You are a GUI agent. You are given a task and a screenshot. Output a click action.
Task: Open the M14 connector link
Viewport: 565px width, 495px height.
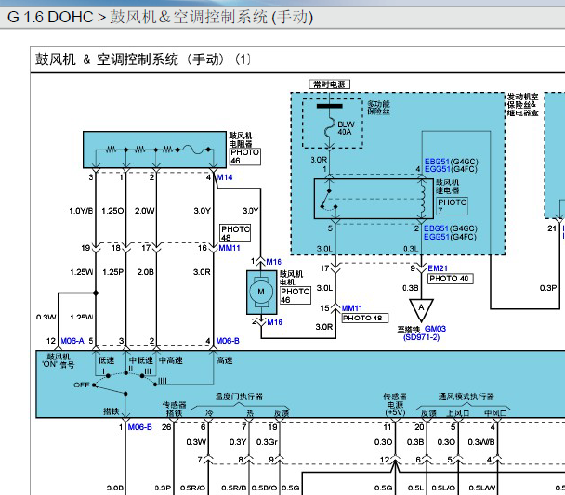point(225,177)
